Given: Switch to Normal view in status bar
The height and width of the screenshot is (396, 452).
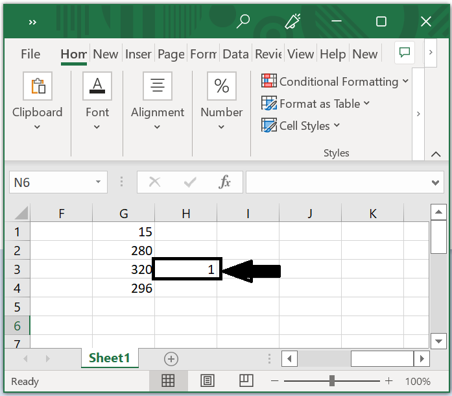Looking at the screenshot, I should pos(168,381).
